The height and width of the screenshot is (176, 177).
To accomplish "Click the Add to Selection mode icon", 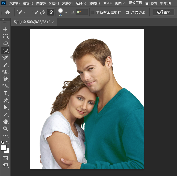I will (43, 12).
